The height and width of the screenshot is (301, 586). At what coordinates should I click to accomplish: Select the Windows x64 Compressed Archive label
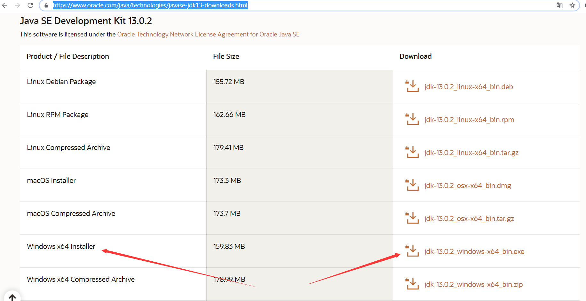81,279
